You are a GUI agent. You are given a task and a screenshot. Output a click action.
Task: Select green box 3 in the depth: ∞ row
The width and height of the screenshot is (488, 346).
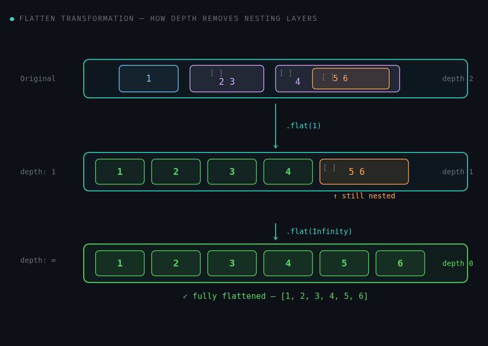(x=232, y=263)
